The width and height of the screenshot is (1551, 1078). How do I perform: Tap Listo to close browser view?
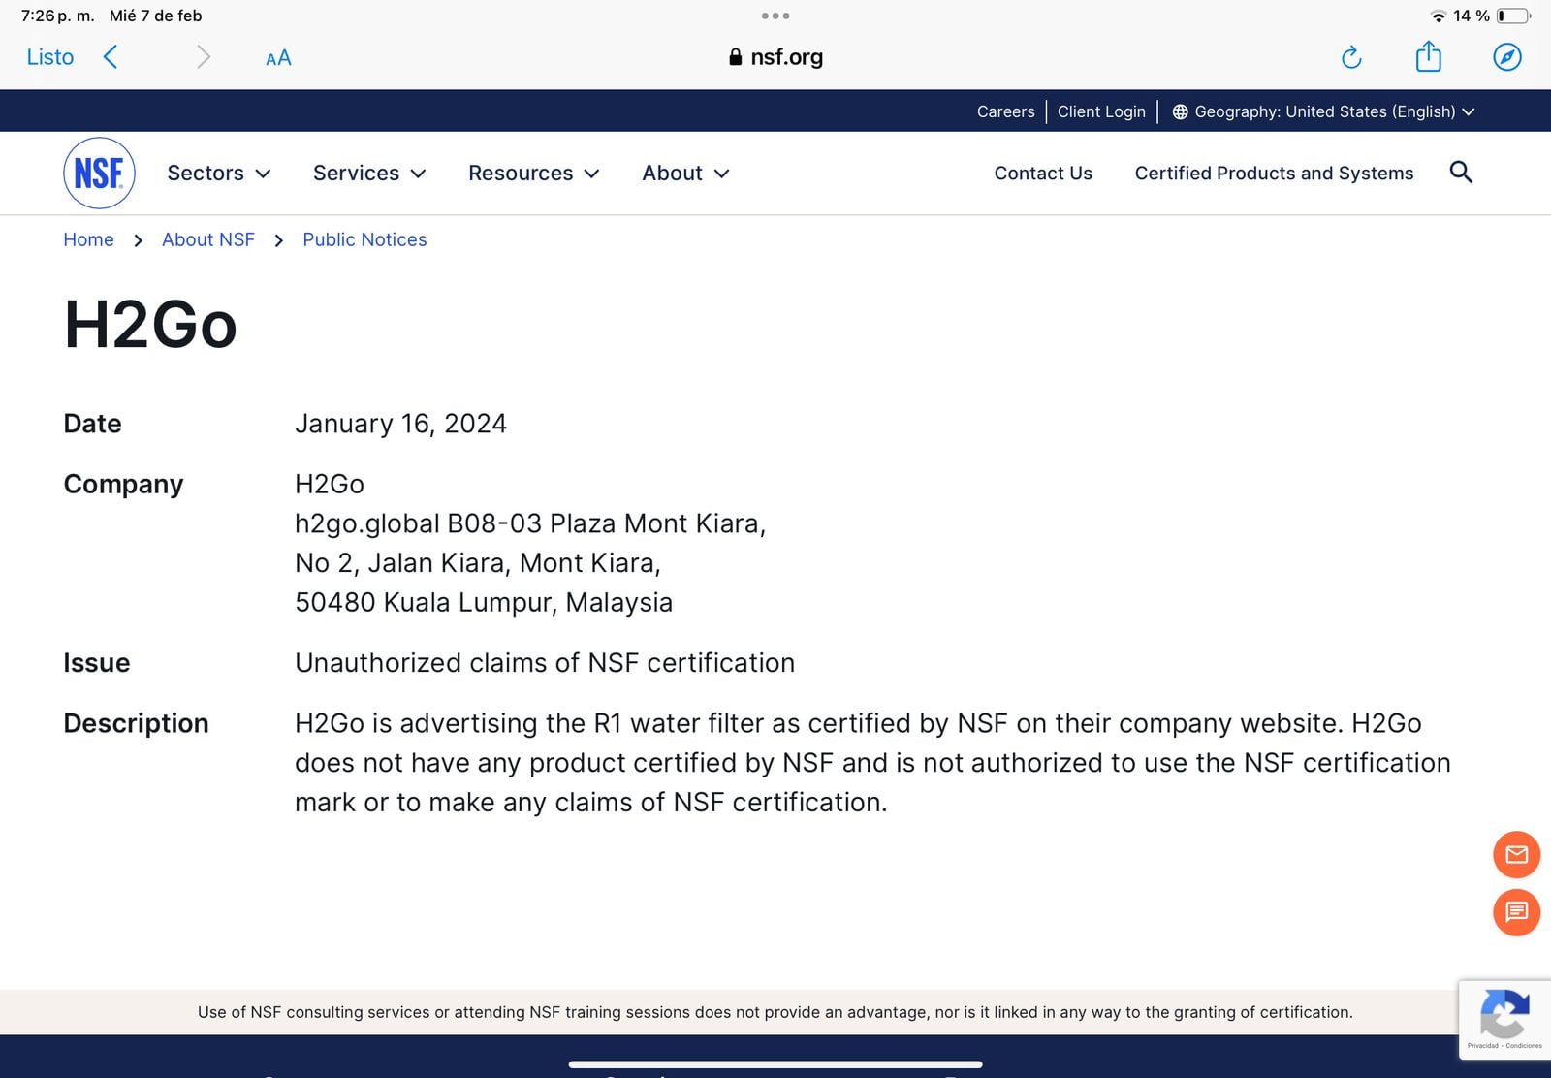pos(50,57)
